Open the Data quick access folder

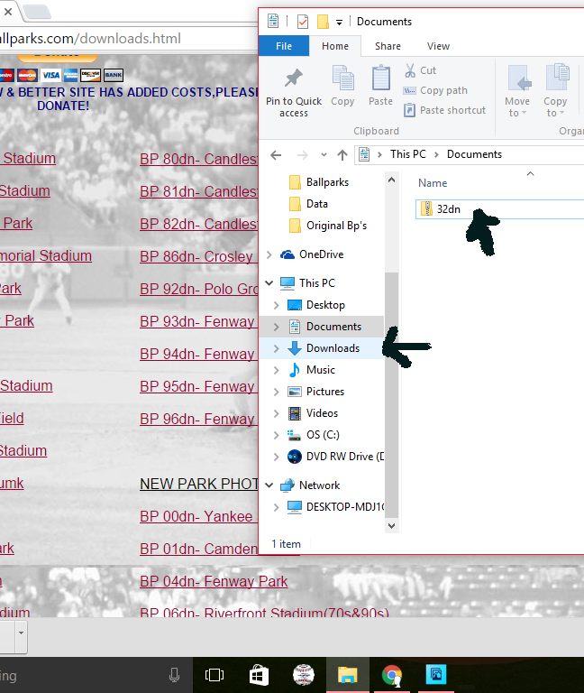[x=317, y=204]
